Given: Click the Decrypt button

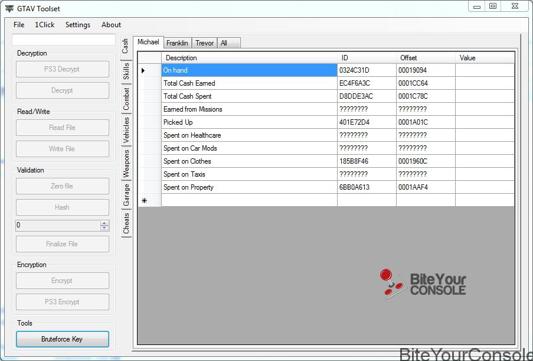Looking at the screenshot, I should click(62, 90).
